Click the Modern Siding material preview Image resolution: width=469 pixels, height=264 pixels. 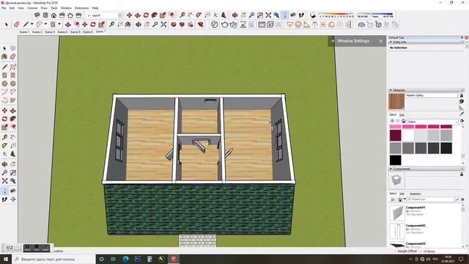(396, 101)
